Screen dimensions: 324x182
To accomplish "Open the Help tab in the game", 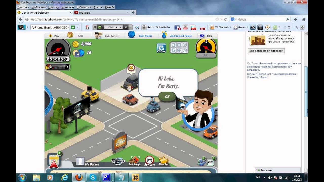I will point(207,36).
